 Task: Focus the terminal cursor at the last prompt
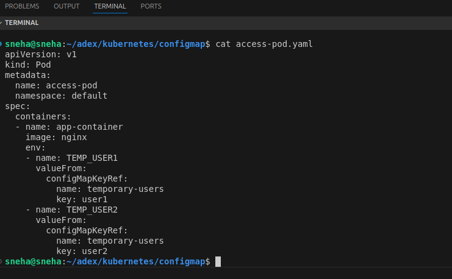218,261
